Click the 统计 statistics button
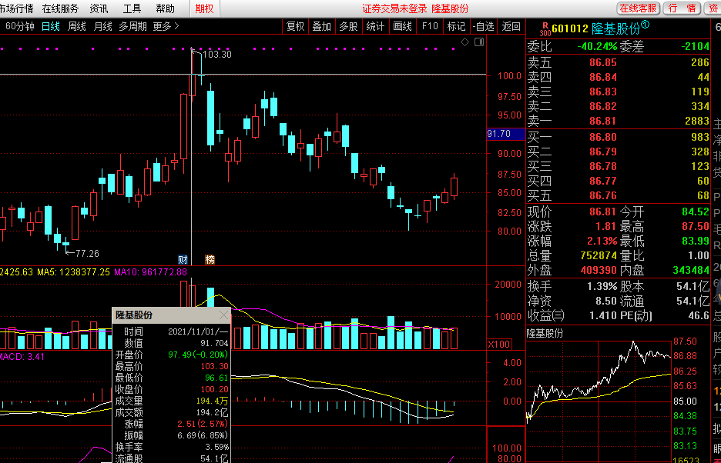This screenshot has width=721, height=463. pyautogui.click(x=375, y=27)
